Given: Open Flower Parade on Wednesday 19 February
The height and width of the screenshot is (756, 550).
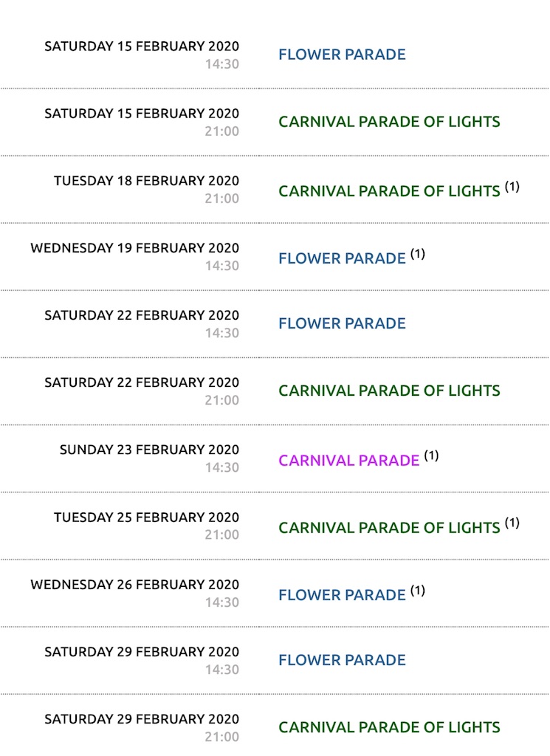Looking at the screenshot, I should tap(342, 258).
